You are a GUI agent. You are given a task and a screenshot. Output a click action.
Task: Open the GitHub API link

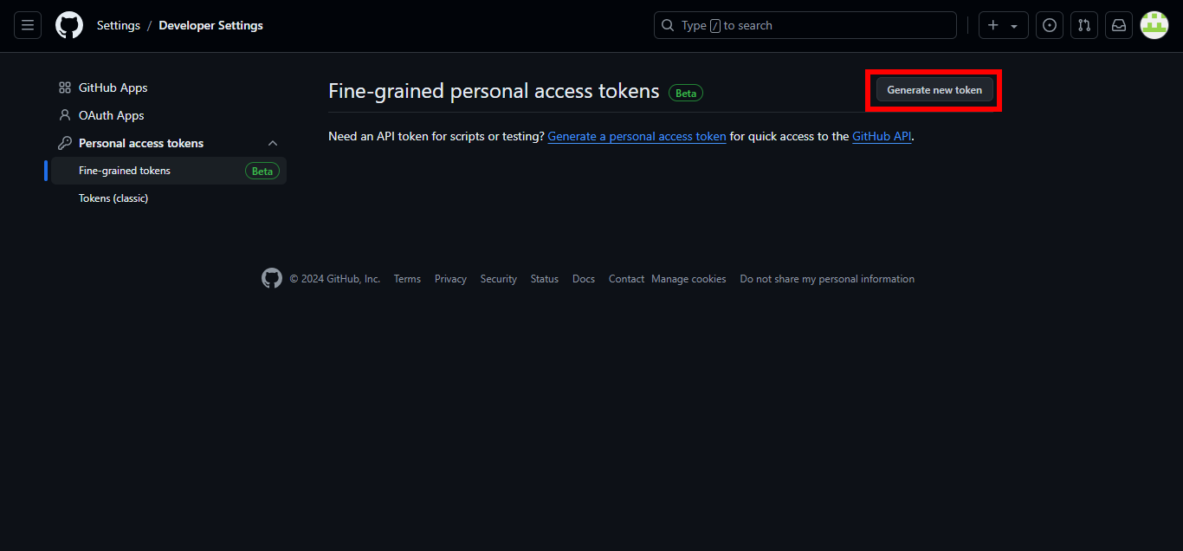881,136
